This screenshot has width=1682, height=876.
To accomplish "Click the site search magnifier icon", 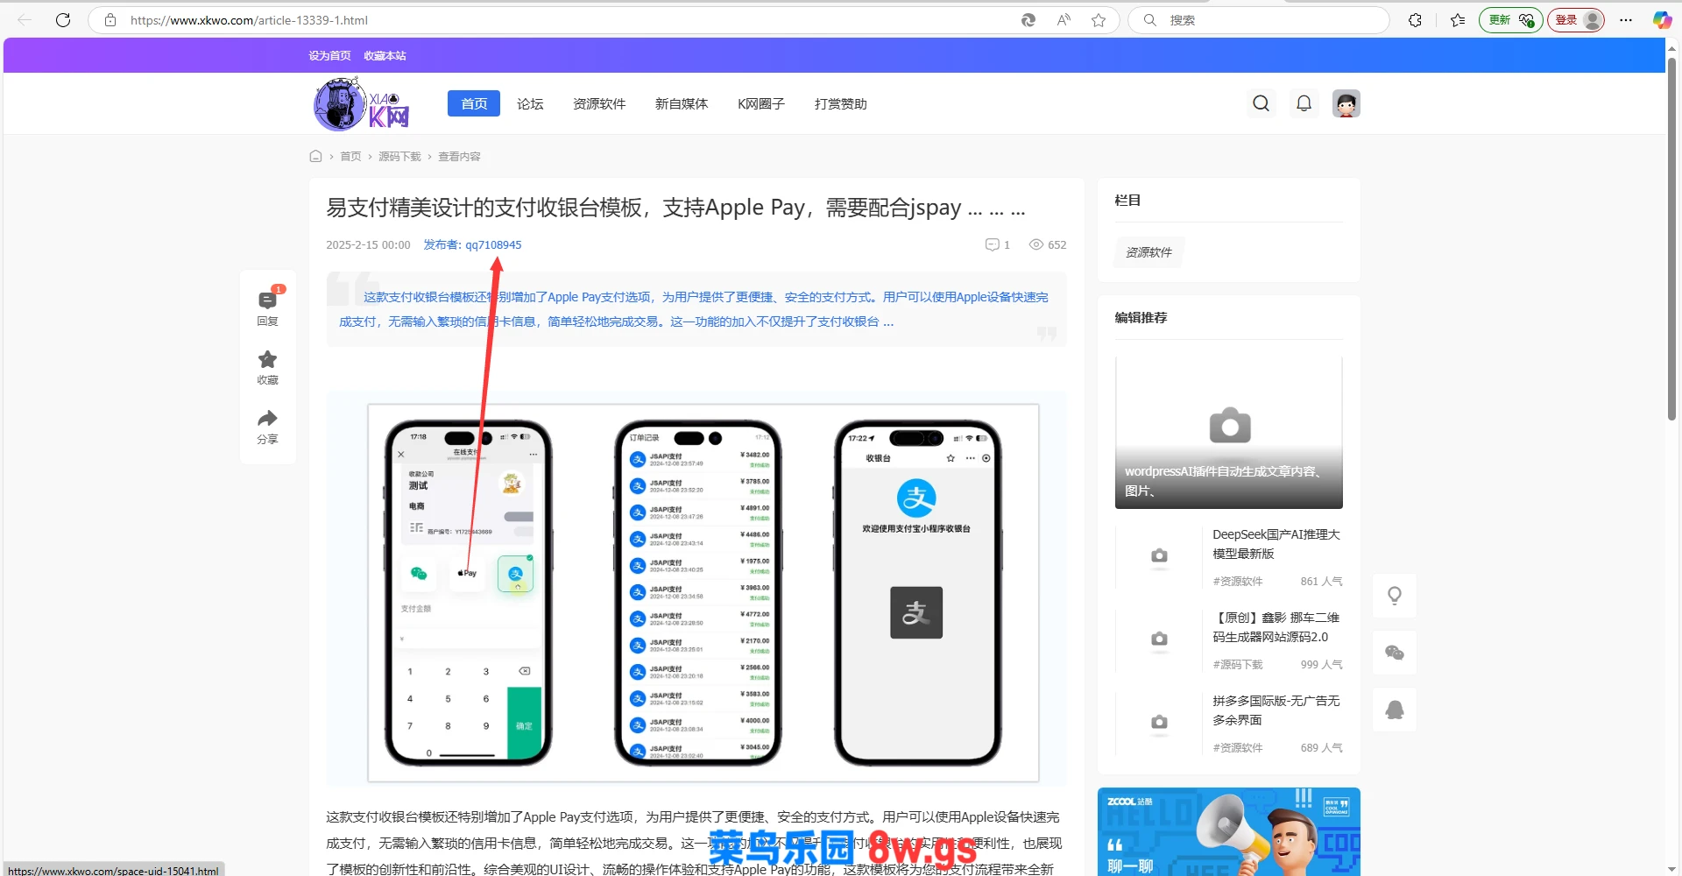I will coord(1261,103).
